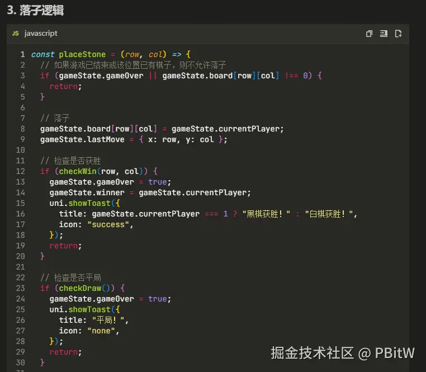The height and width of the screenshot is (372, 426).
Task: Click the "(row, col)" parameters on line 1
Action: coord(143,54)
